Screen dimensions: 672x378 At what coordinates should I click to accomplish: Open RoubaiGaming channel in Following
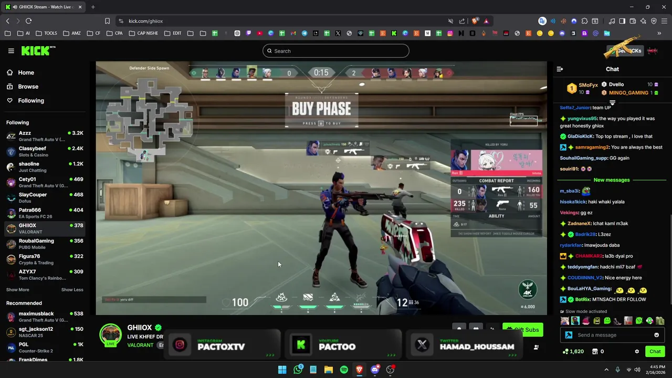45,244
